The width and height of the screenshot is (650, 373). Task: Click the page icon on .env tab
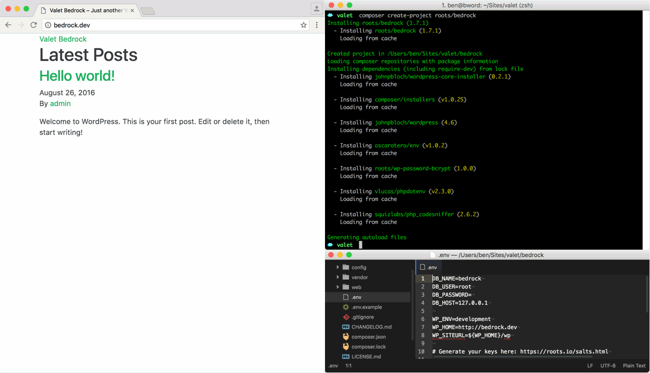click(422, 267)
